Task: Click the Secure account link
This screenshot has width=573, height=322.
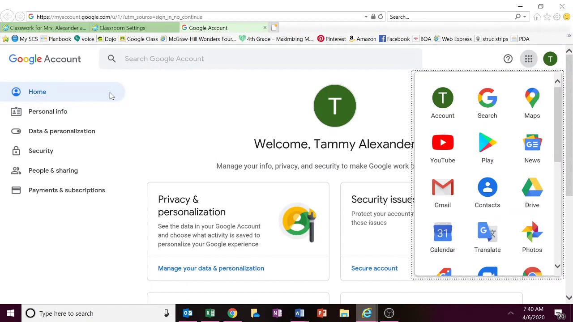Action: (374, 268)
